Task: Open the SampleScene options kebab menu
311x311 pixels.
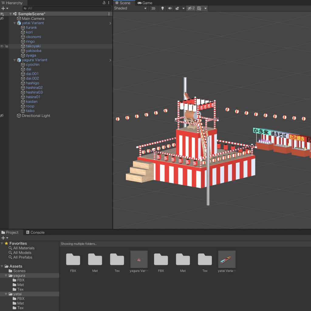Action: (109, 14)
